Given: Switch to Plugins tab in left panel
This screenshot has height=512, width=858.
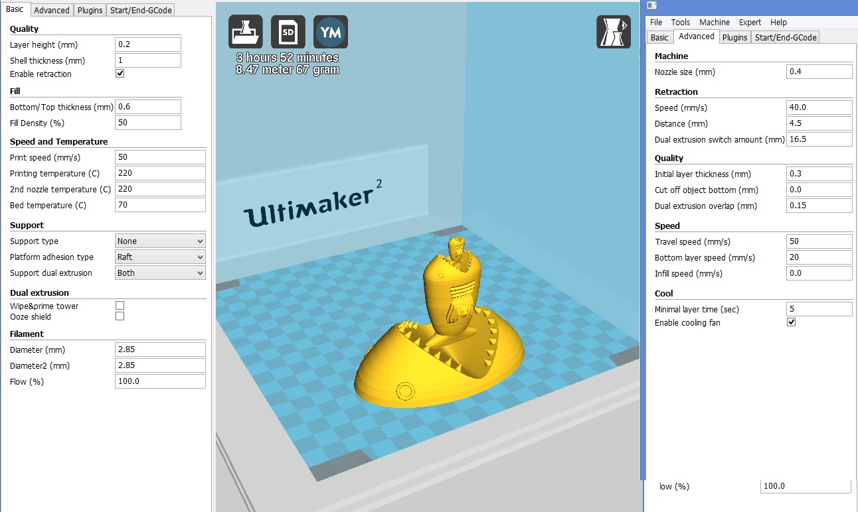Looking at the screenshot, I should click(x=90, y=10).
